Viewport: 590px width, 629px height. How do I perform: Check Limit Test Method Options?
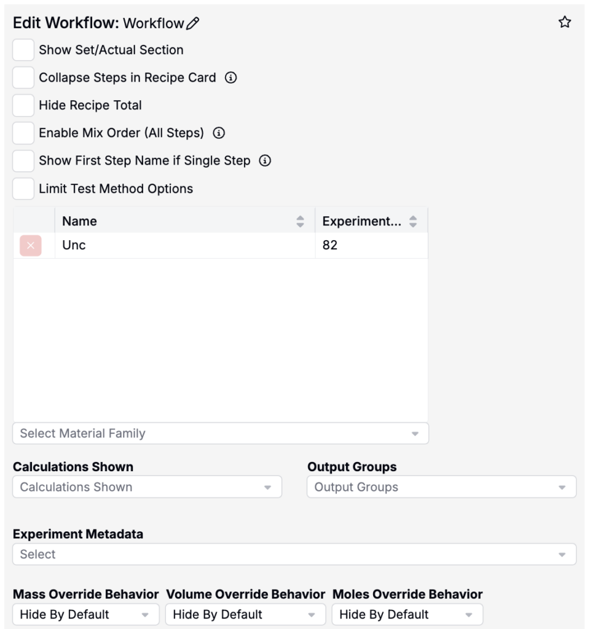23,189
